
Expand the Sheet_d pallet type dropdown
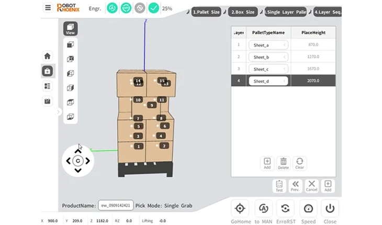tap(268, 81)
